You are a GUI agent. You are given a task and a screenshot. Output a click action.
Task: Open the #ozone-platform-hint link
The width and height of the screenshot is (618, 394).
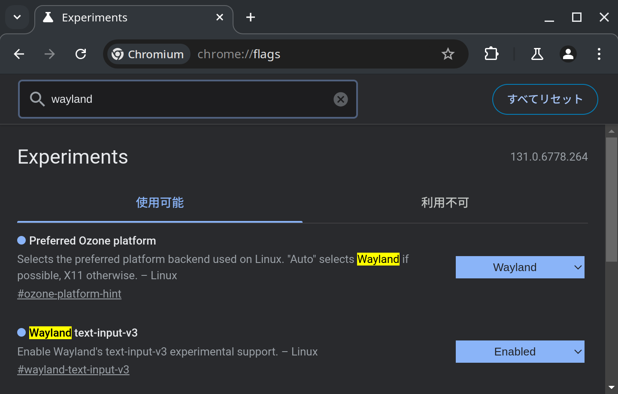[x=69, y=294]
